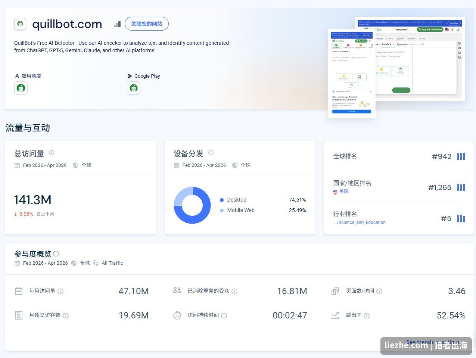Click the globe icon in 参与度概览 header
The width and height of the screenshot is (476, 358).
coord(74,263)
